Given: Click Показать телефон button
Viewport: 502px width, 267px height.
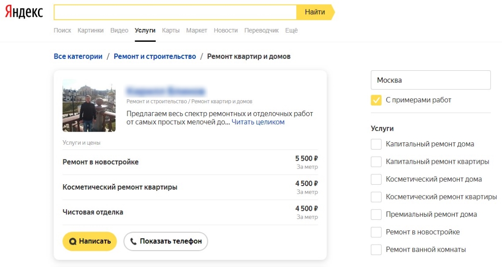Looking at the screenshot, I should (166, 241).
